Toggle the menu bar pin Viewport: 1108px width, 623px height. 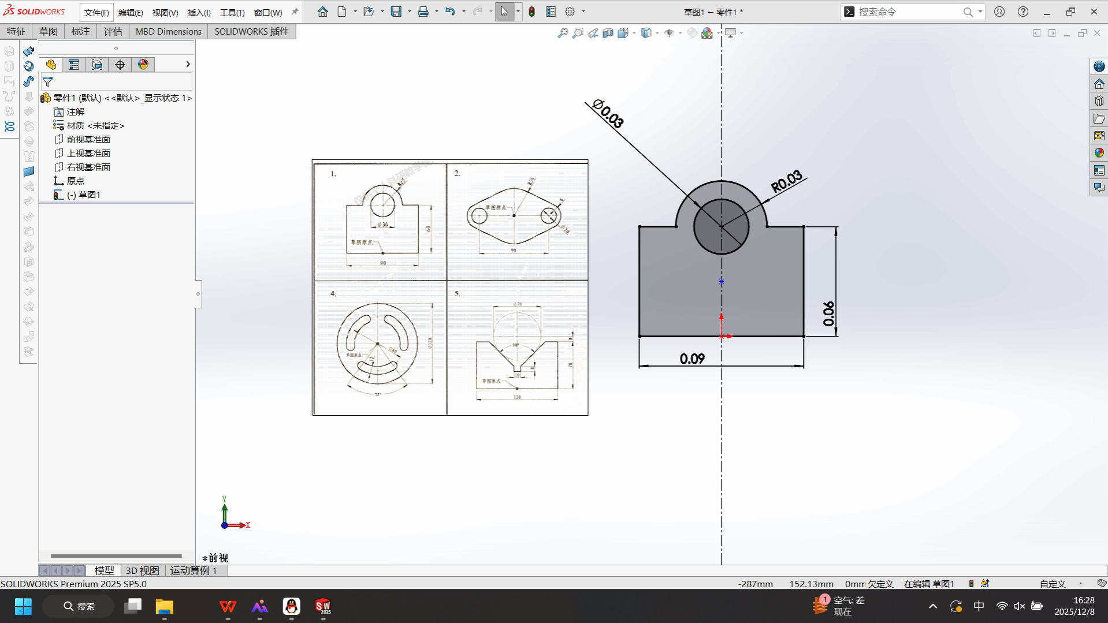coord(295,12)
